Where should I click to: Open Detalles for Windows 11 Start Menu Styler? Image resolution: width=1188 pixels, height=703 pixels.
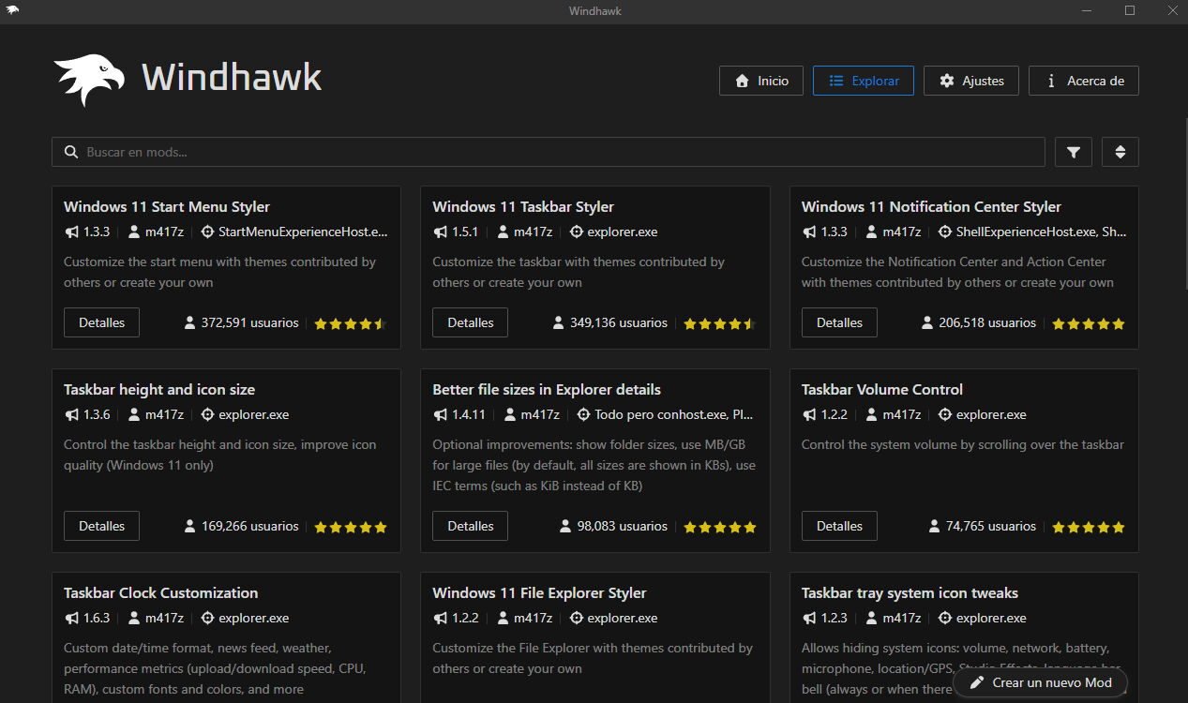pyautogui.click(x=101, y=322)
